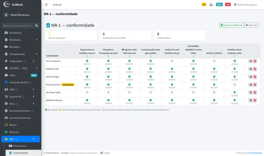Focus the sidebar menu search field
Image resolution: width=264 pixels, height=156 pixels.
18,26
